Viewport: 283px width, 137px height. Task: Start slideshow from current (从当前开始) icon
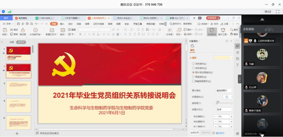click(x=35, y=30)
